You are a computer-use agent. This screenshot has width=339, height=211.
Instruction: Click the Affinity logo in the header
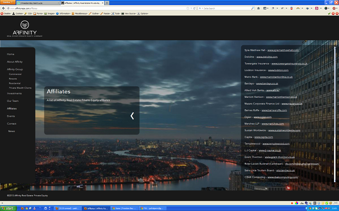[24, 28]
